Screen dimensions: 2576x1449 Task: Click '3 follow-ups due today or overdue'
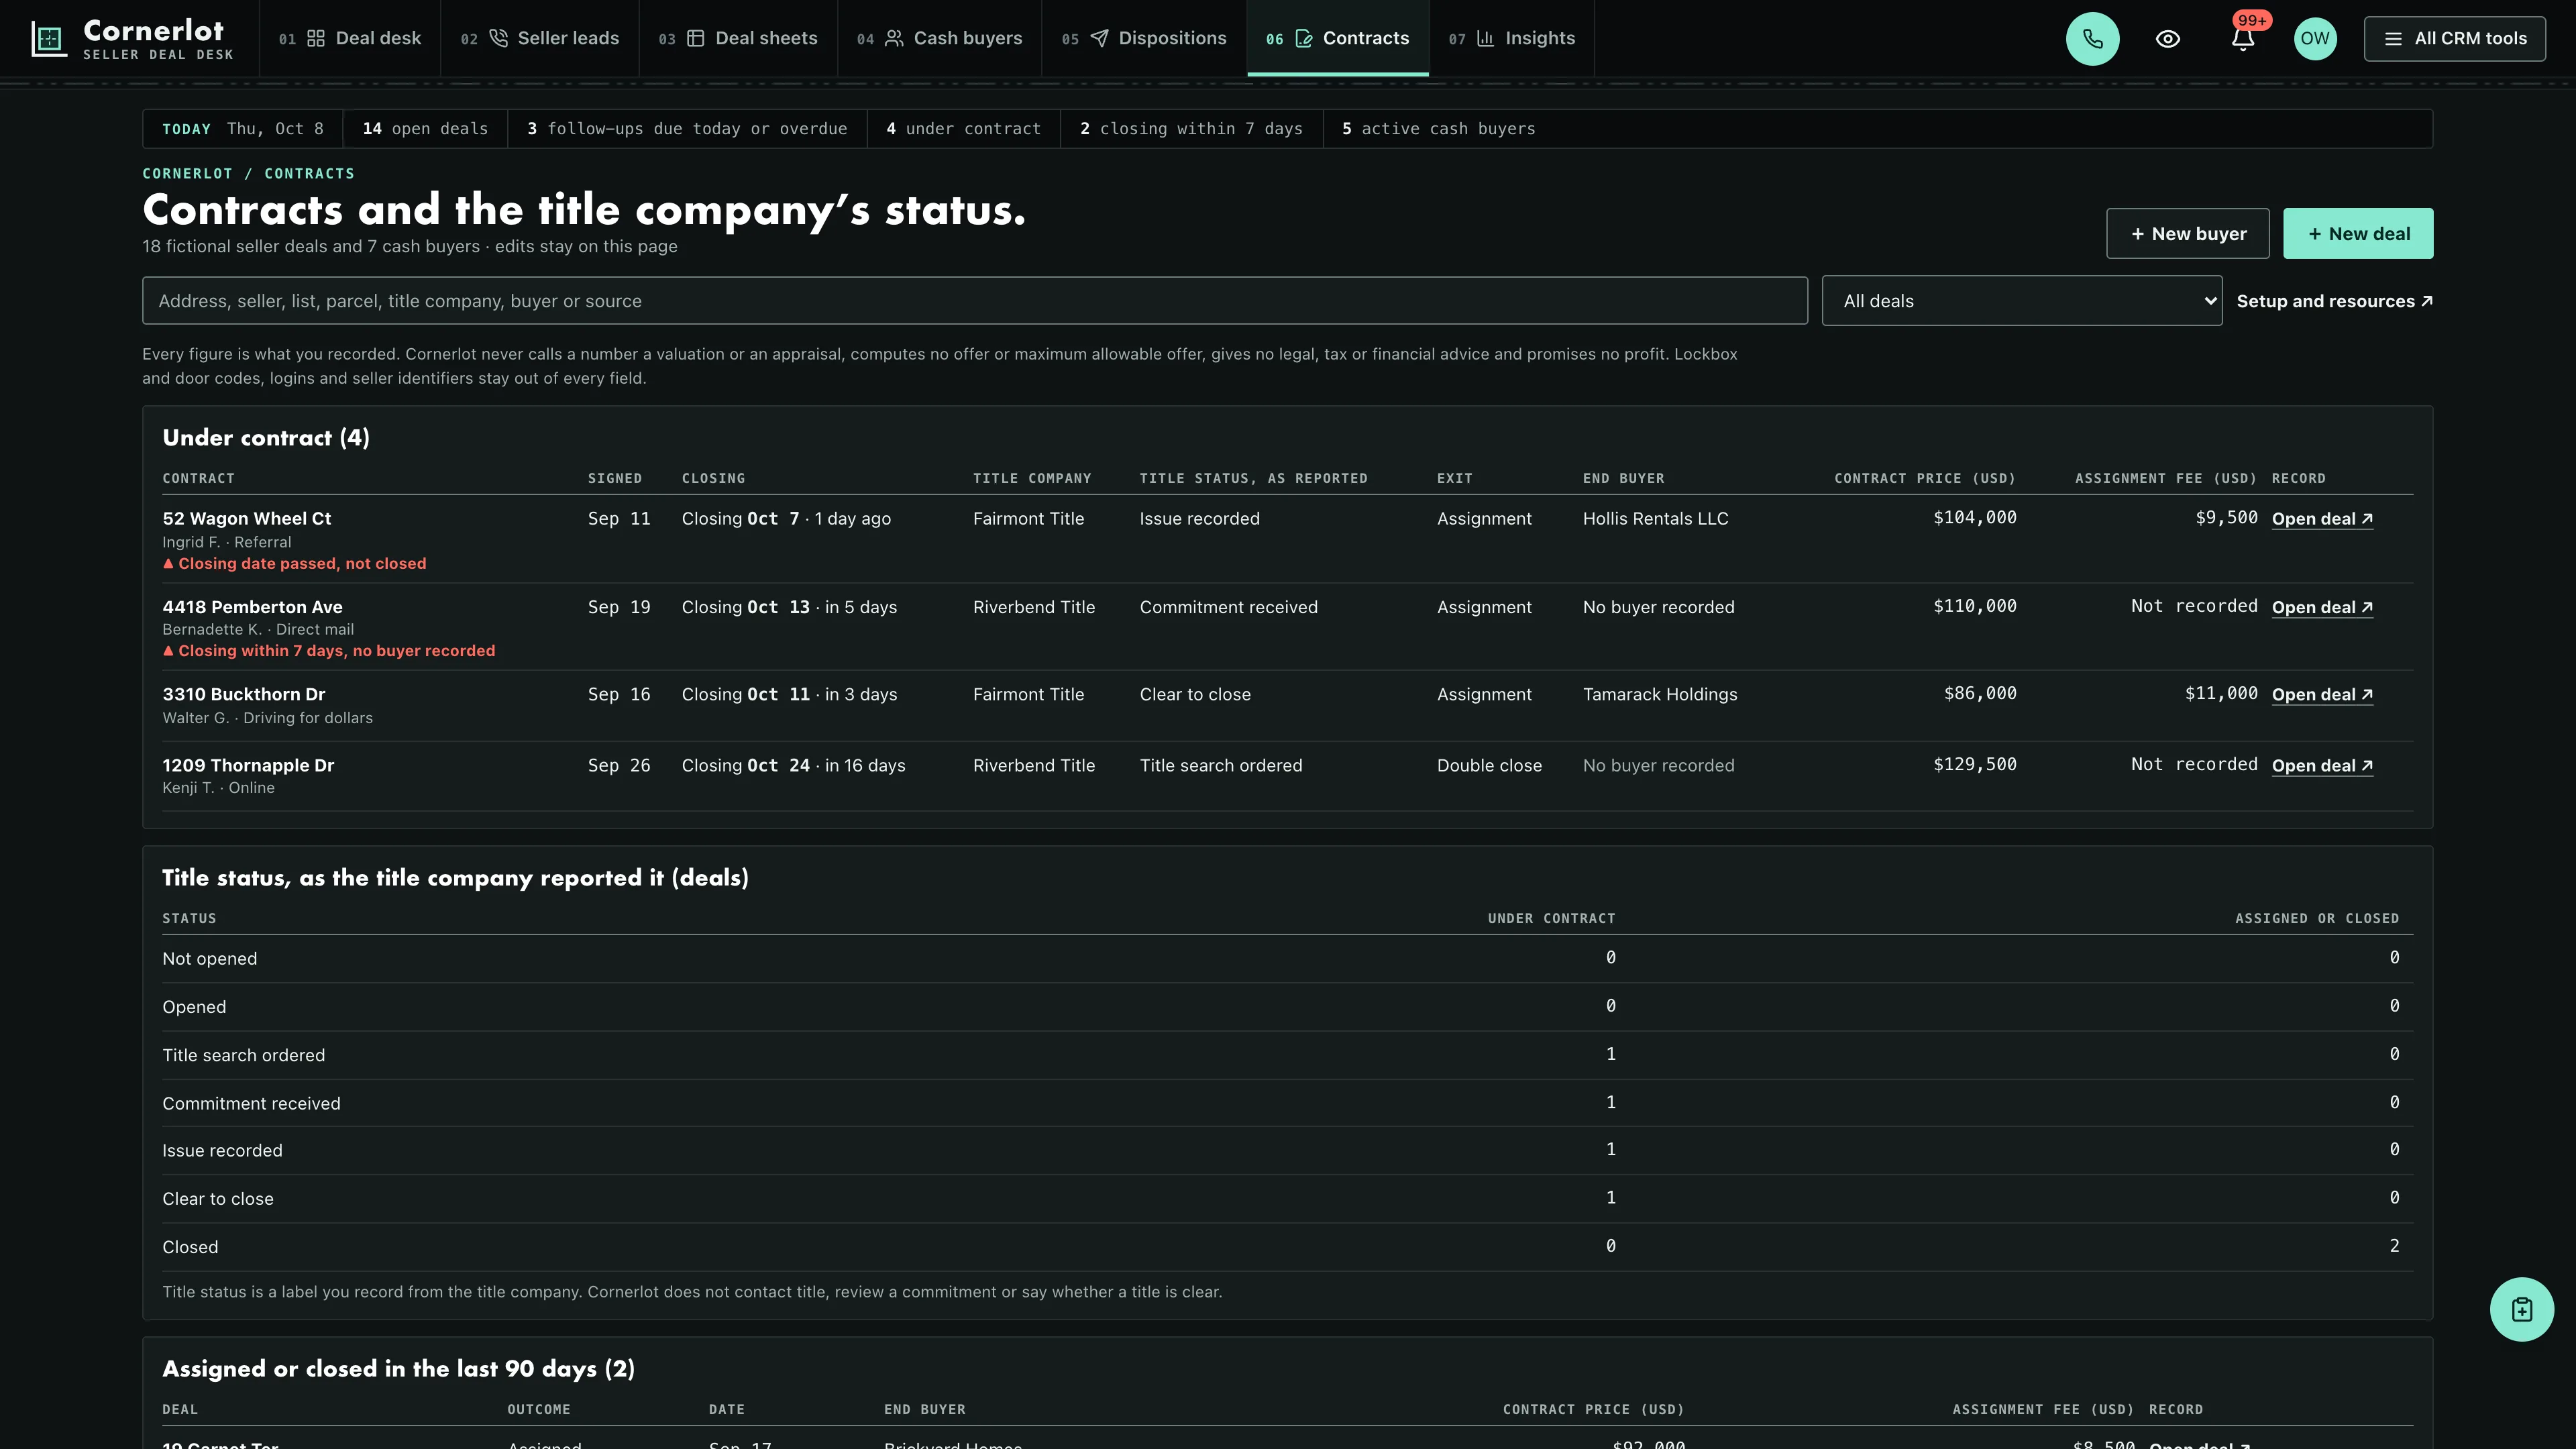[x=687, y=129]
